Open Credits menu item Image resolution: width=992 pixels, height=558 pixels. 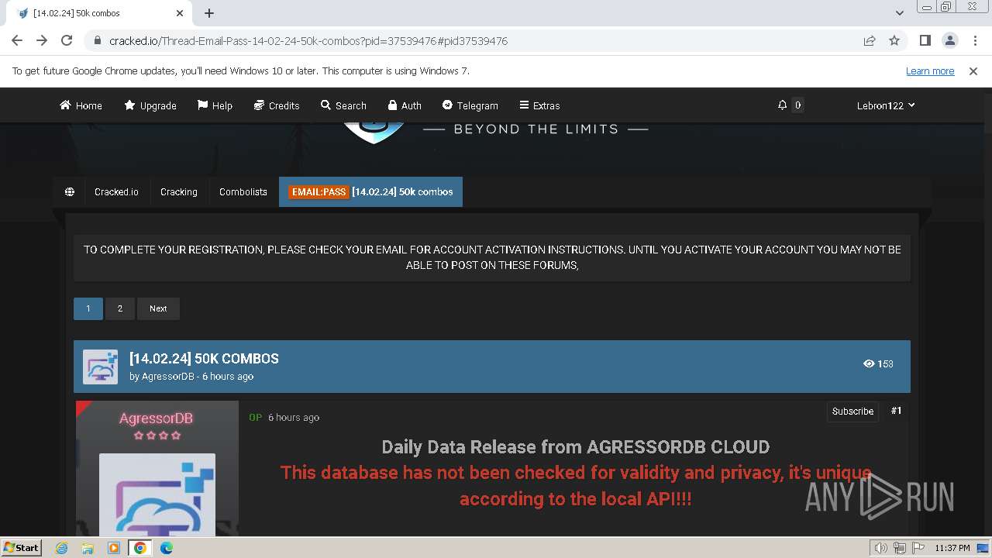click(277, 105)
